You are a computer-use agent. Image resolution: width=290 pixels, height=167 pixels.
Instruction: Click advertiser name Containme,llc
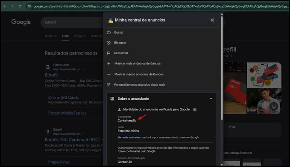pos(127,121)
